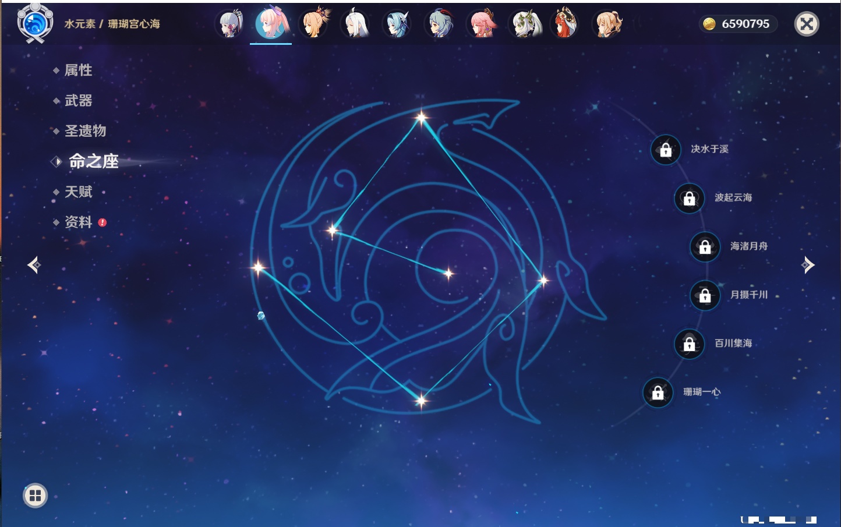
Task: Switch to Nilou's red-haired avatar
Action: click(x=564, y=24)
